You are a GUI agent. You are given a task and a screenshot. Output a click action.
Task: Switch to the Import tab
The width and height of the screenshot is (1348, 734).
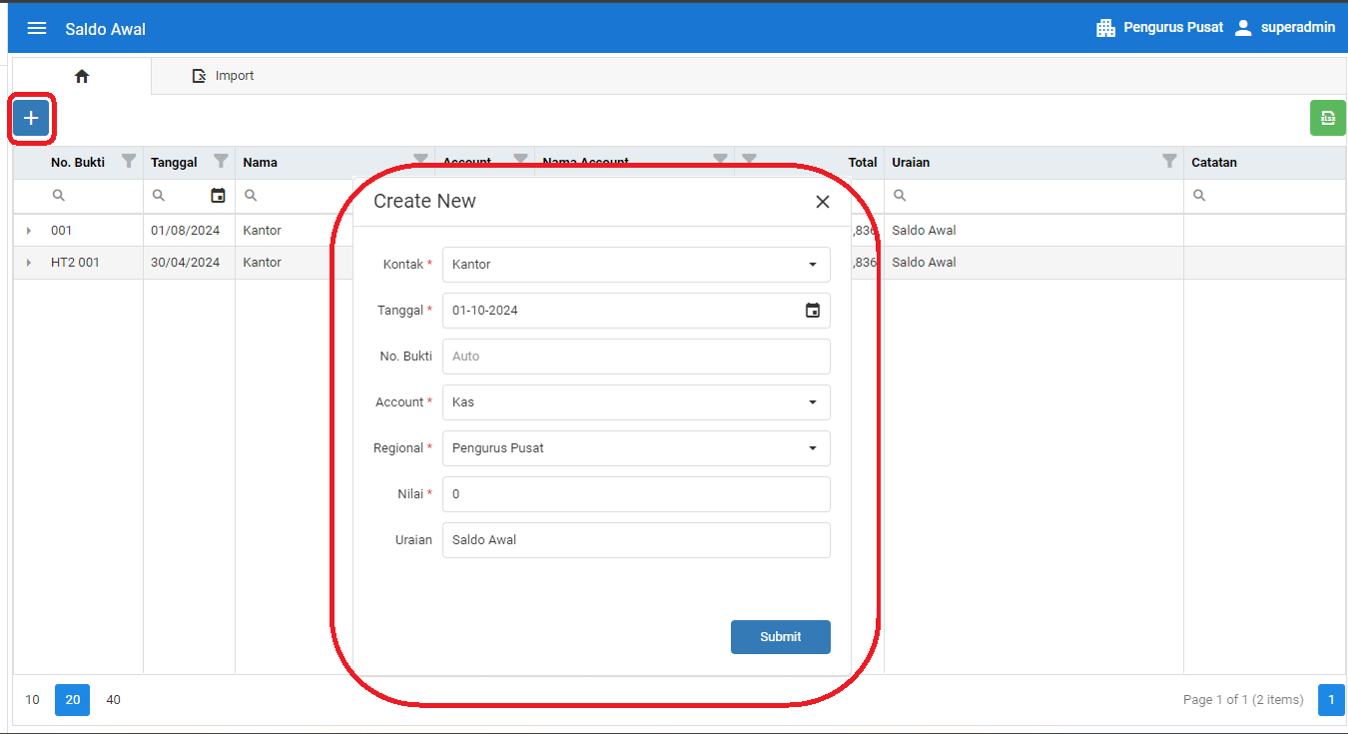[223, 76]
